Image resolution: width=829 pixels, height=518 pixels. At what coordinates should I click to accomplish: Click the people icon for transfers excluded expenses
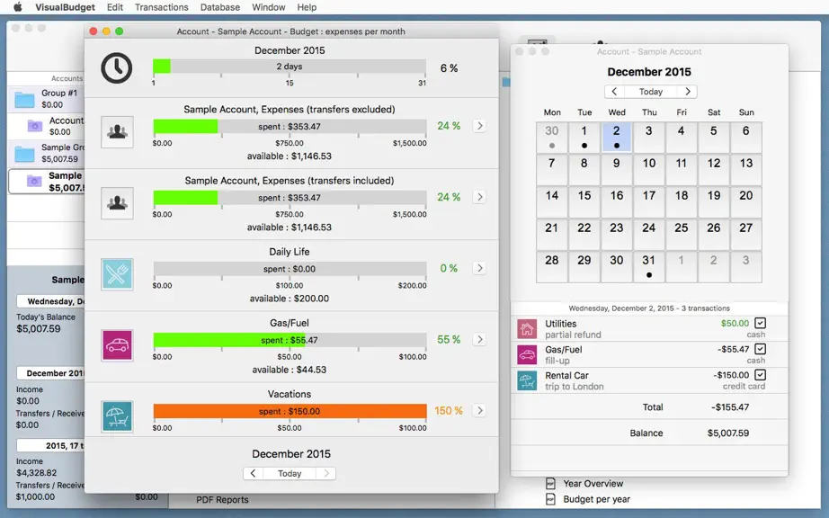coord(117,132)
